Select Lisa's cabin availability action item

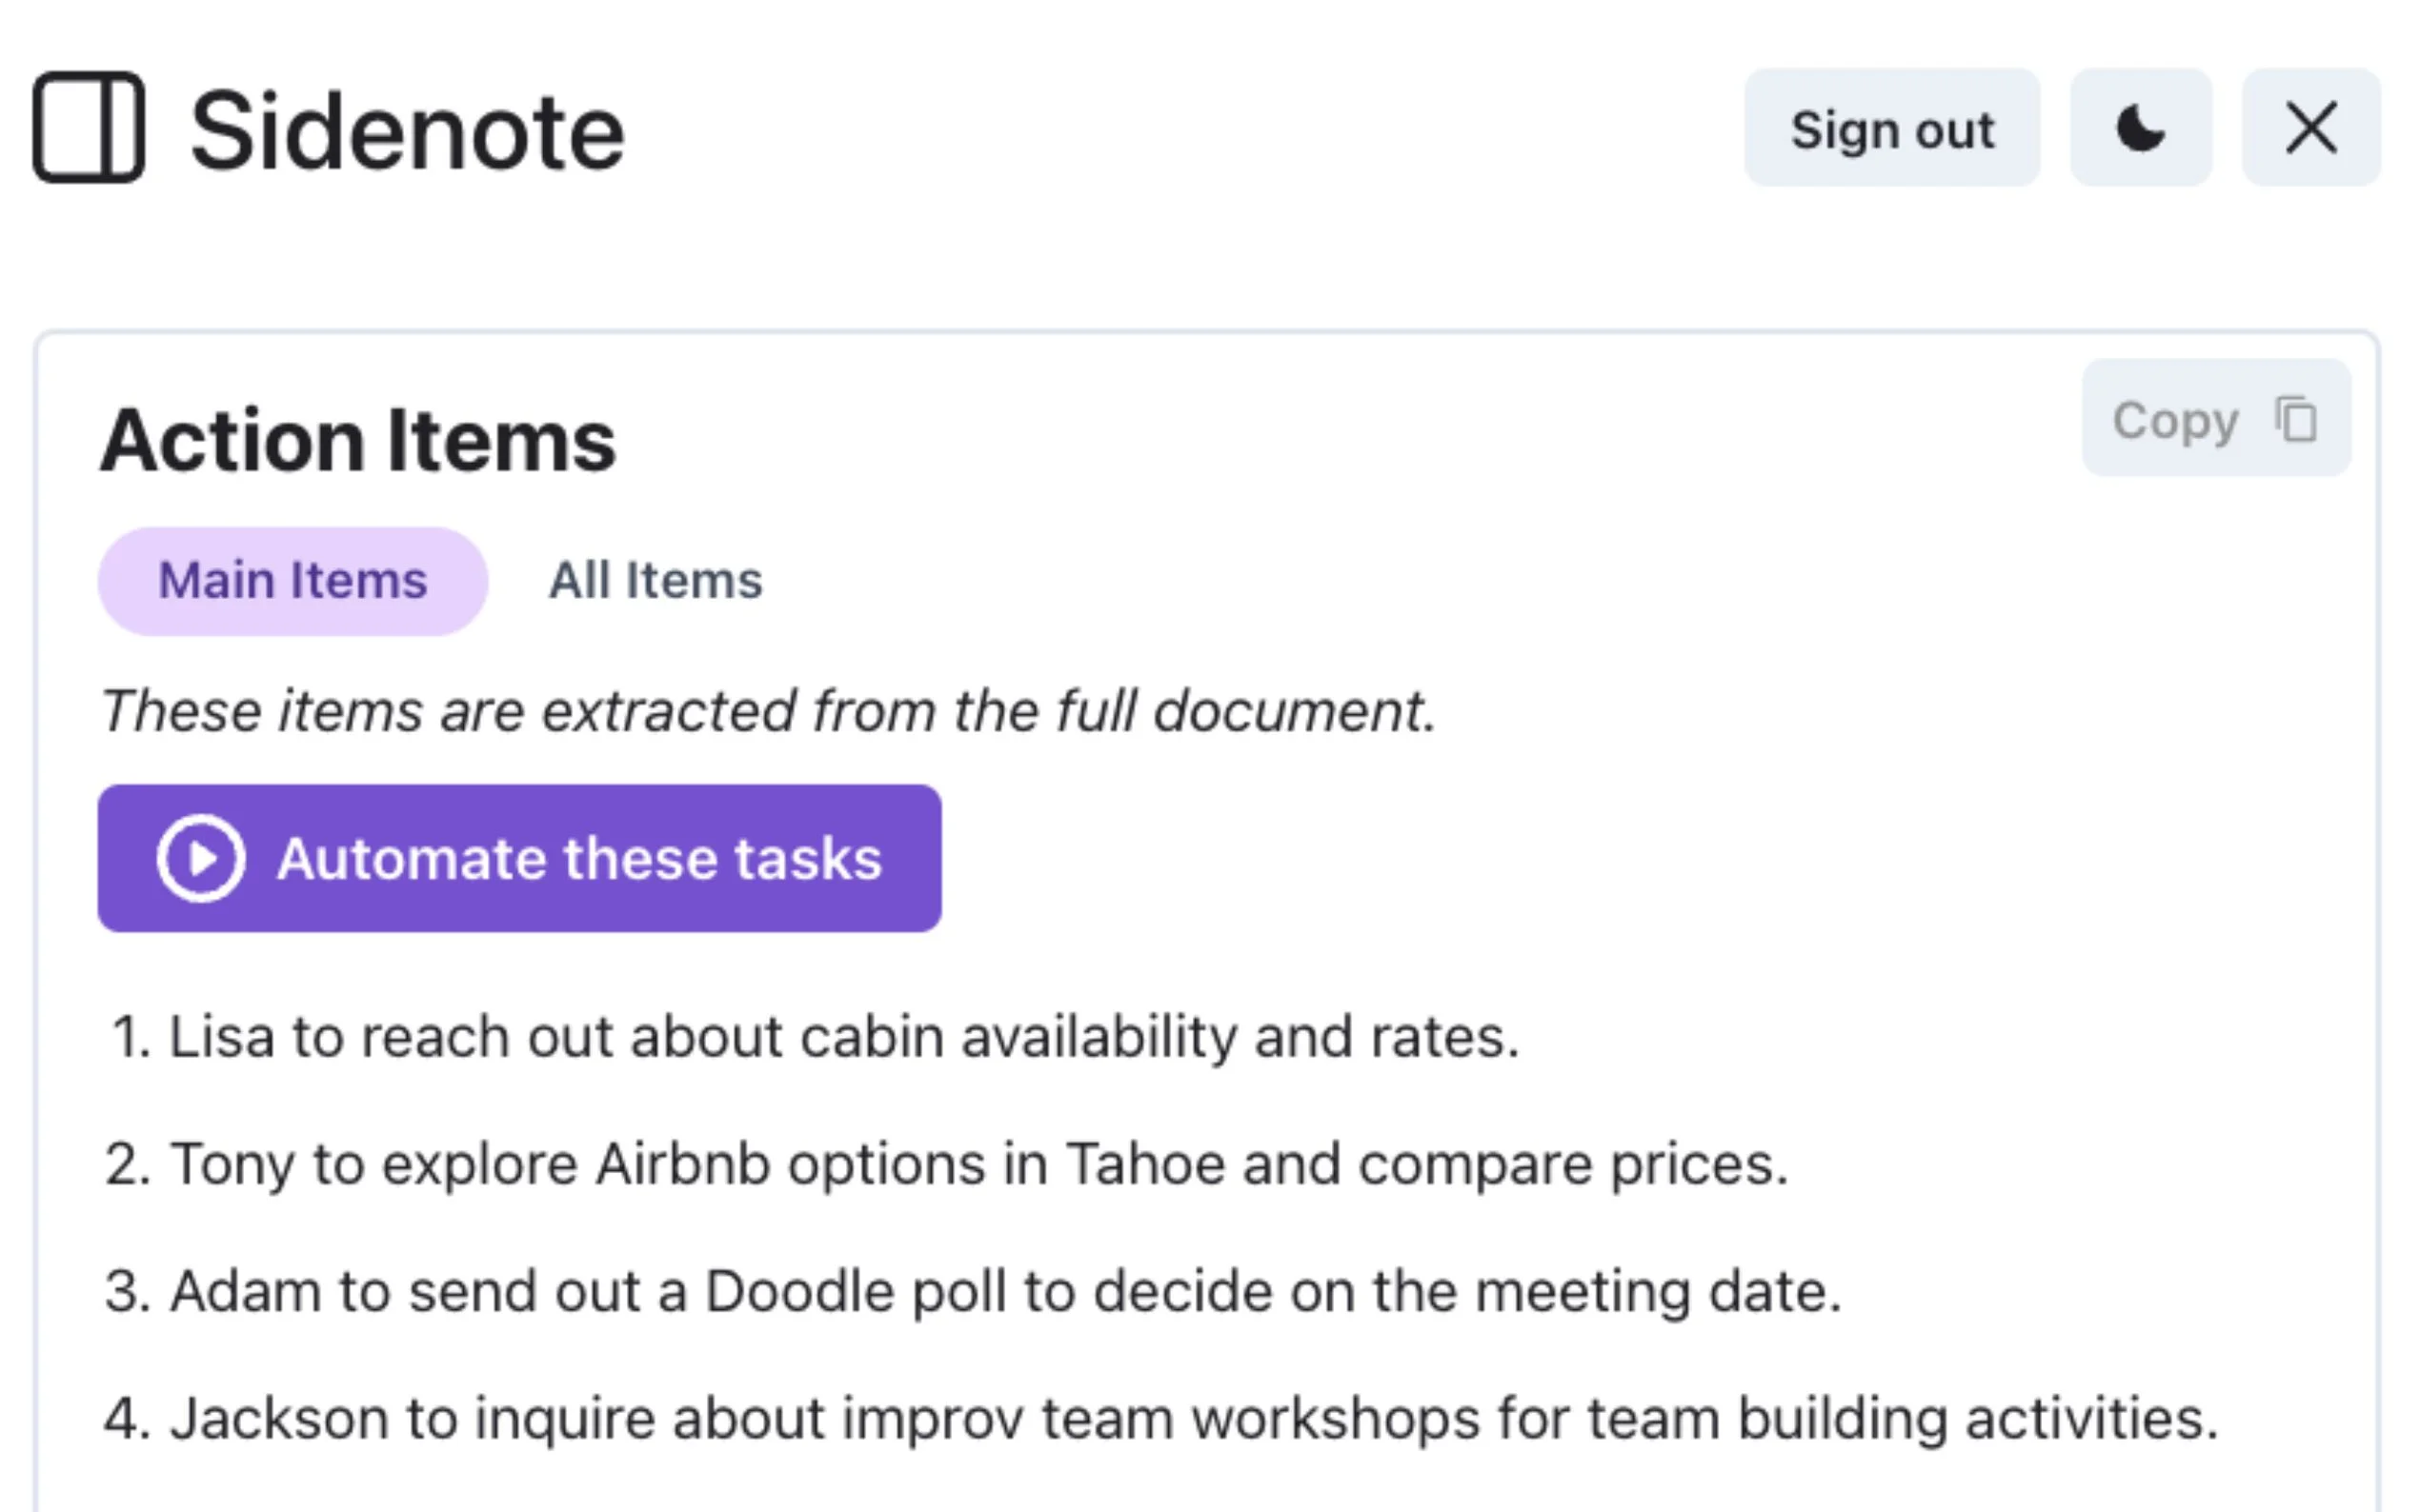842,1036
